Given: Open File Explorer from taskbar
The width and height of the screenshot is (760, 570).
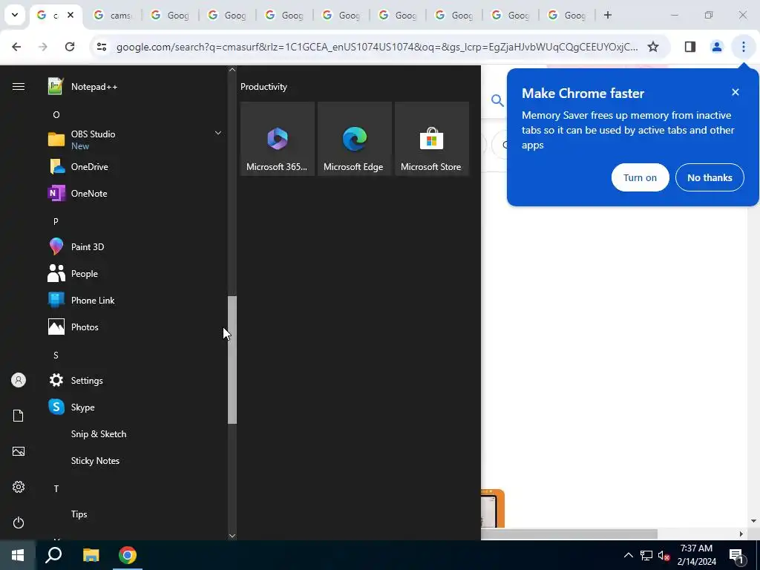Looking at the screenshot, I should (91, 555).
